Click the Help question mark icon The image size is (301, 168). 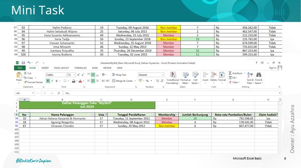pos(256,63)
